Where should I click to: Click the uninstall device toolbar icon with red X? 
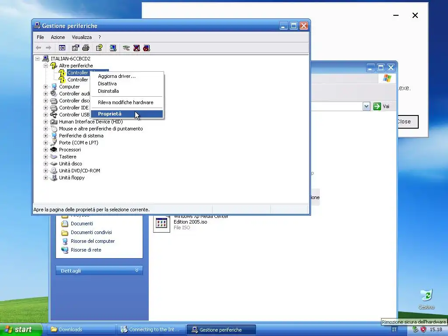click(136, 48)
